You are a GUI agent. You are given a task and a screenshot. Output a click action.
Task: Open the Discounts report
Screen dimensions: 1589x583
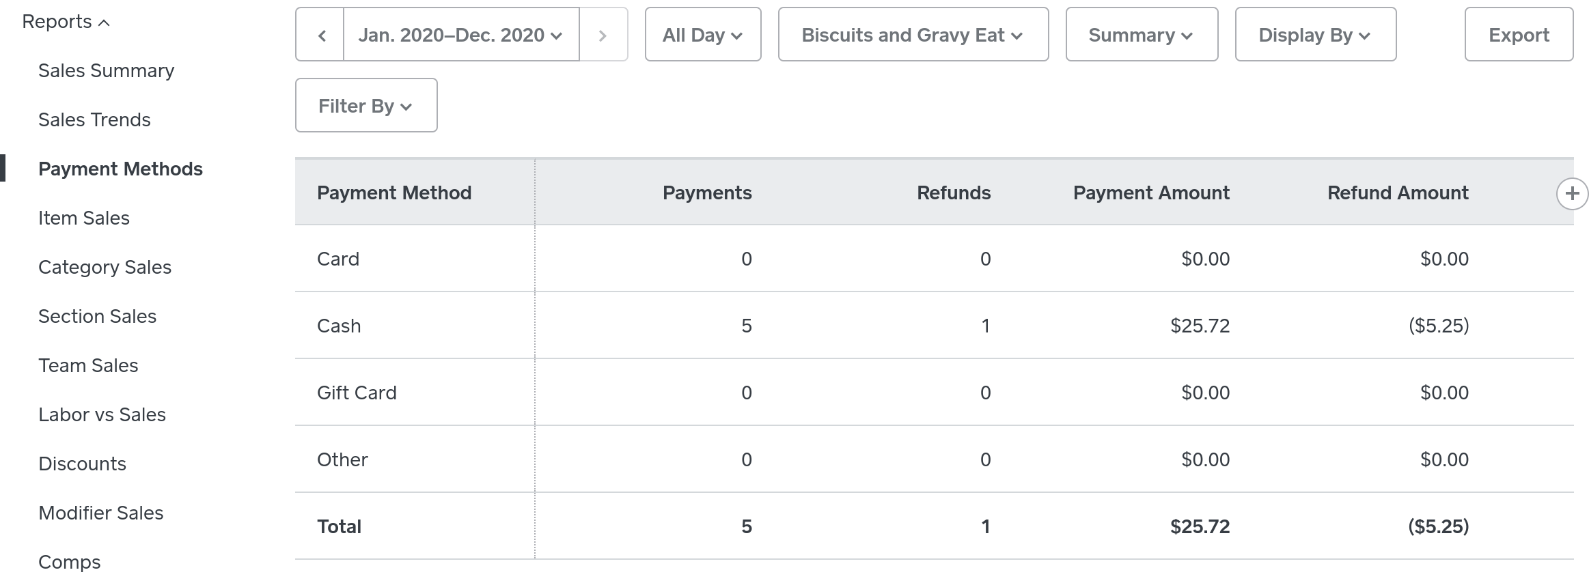point(82,464)
